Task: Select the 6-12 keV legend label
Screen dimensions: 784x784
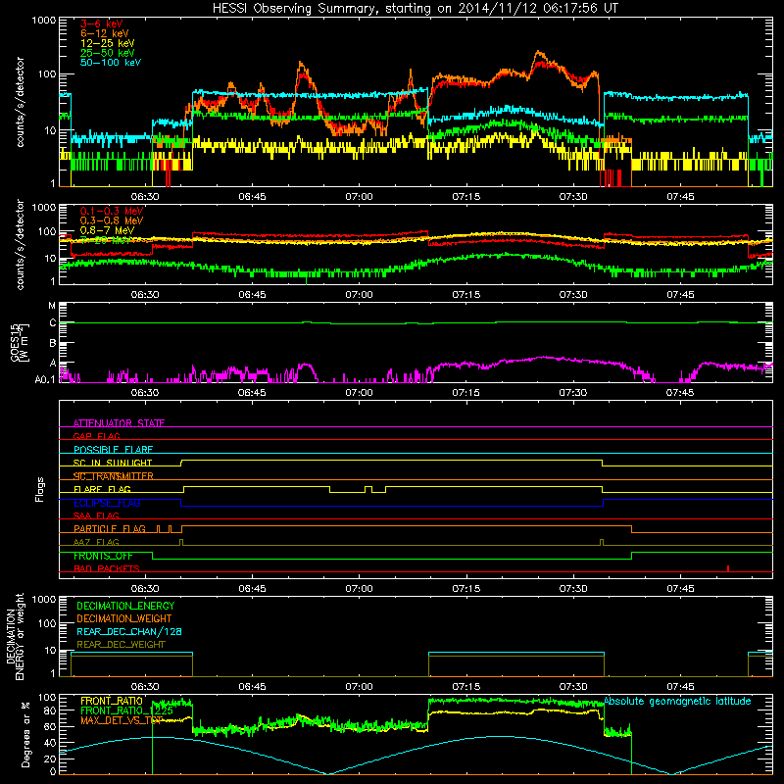Action: (105, 33)
